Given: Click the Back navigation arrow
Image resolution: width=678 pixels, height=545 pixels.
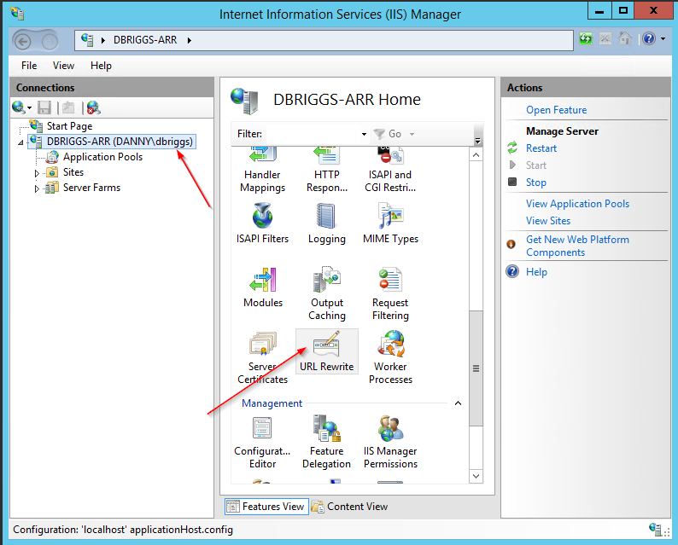Looking at the screenshot, I should click(x=22, y=42).
